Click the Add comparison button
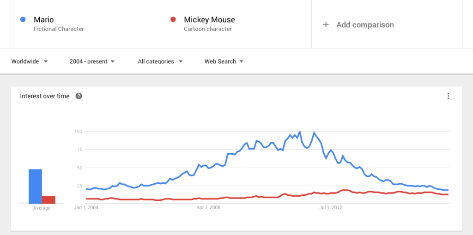 pos(365,24)
